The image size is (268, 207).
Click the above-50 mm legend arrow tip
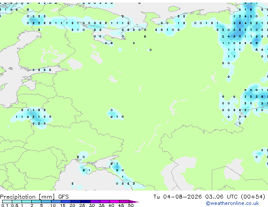pos(134,202)
